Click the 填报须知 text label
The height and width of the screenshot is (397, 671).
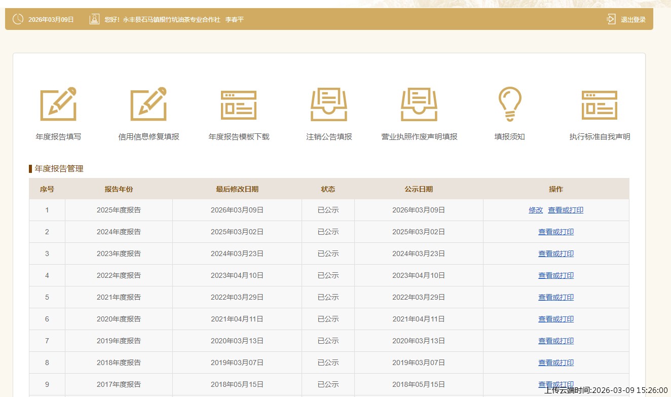(x=509, y=137)
